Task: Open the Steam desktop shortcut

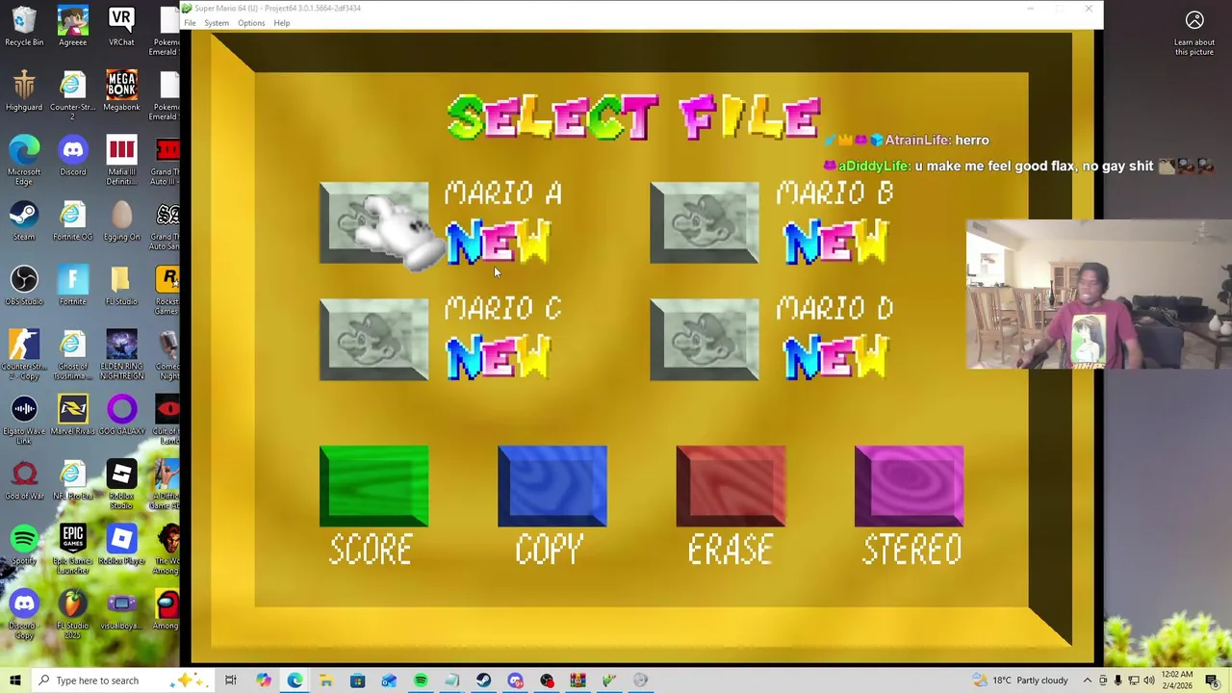Action: pos(24,220)
